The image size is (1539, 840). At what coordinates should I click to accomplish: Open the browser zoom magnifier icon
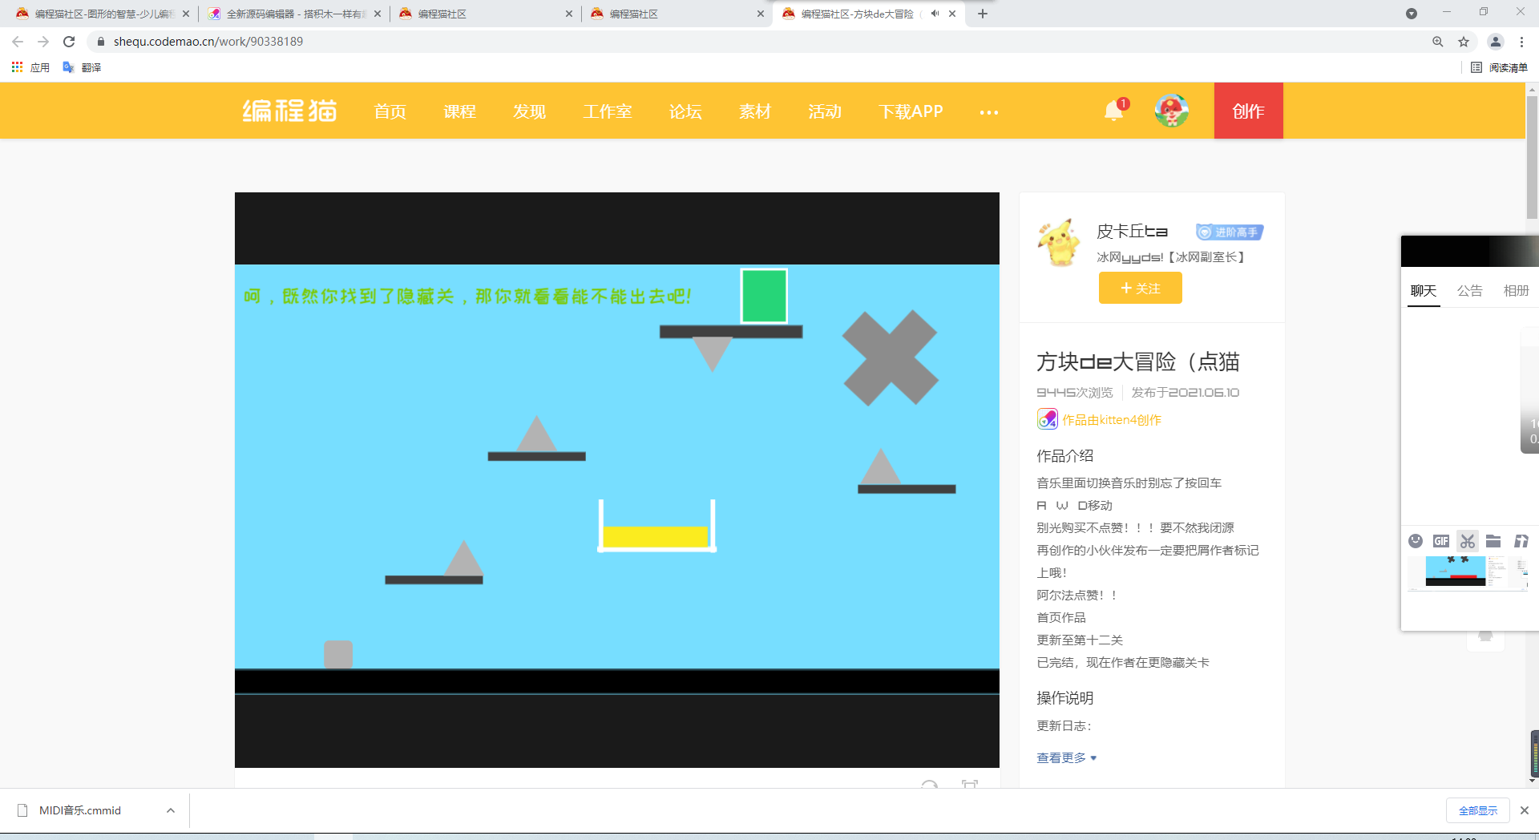pos(1438,42)
